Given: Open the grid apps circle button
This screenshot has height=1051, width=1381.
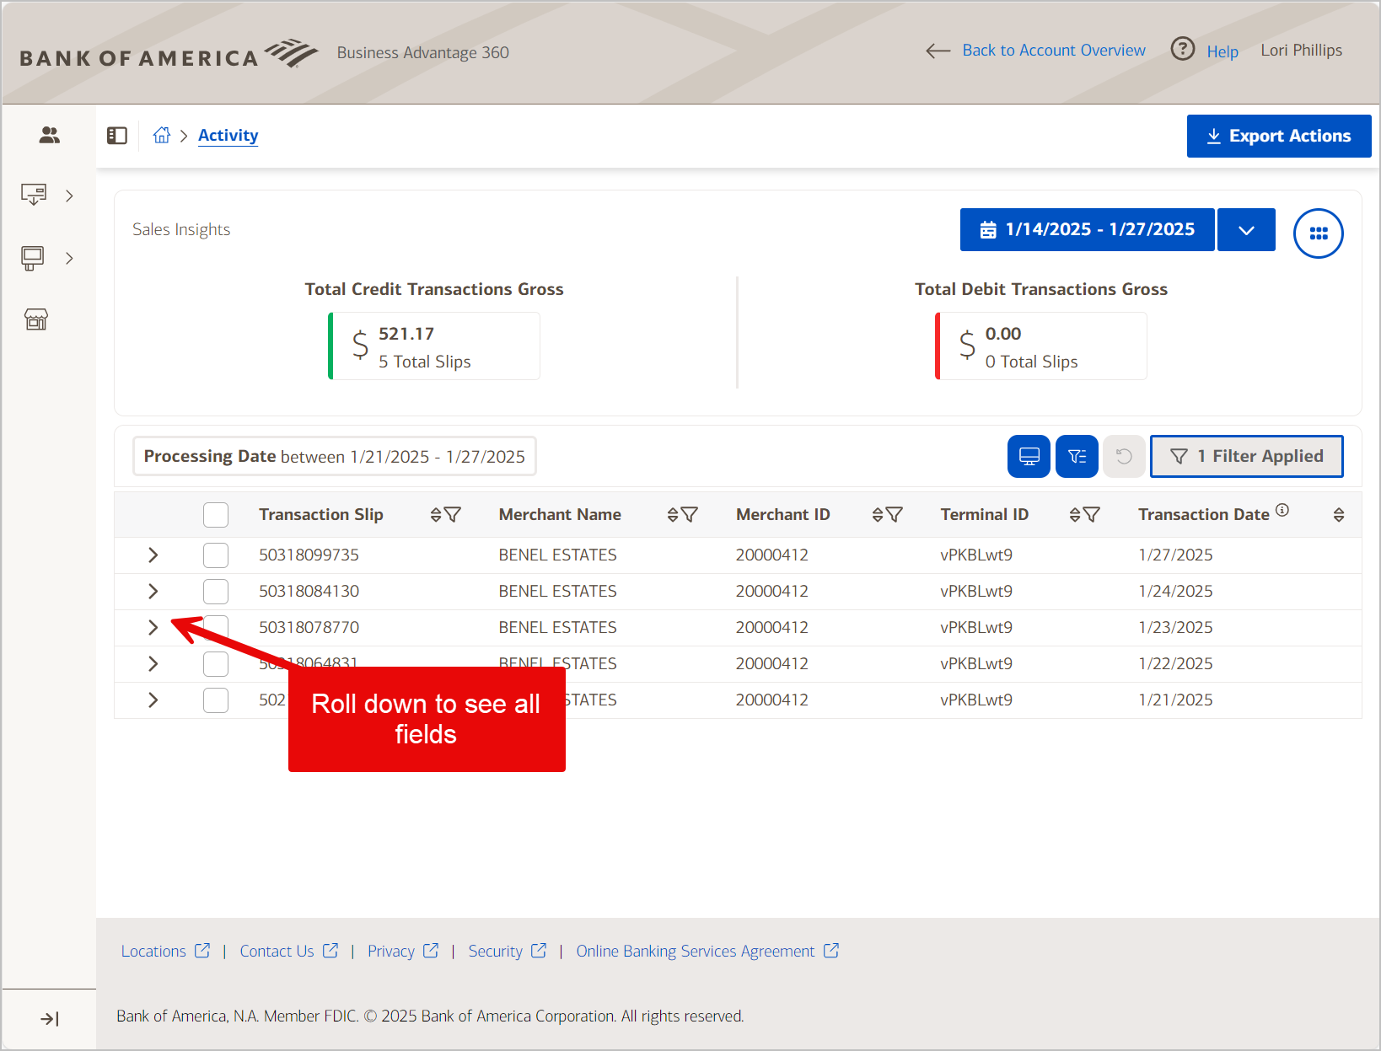Looking at the screenshot, I should tap(1319, 233).
